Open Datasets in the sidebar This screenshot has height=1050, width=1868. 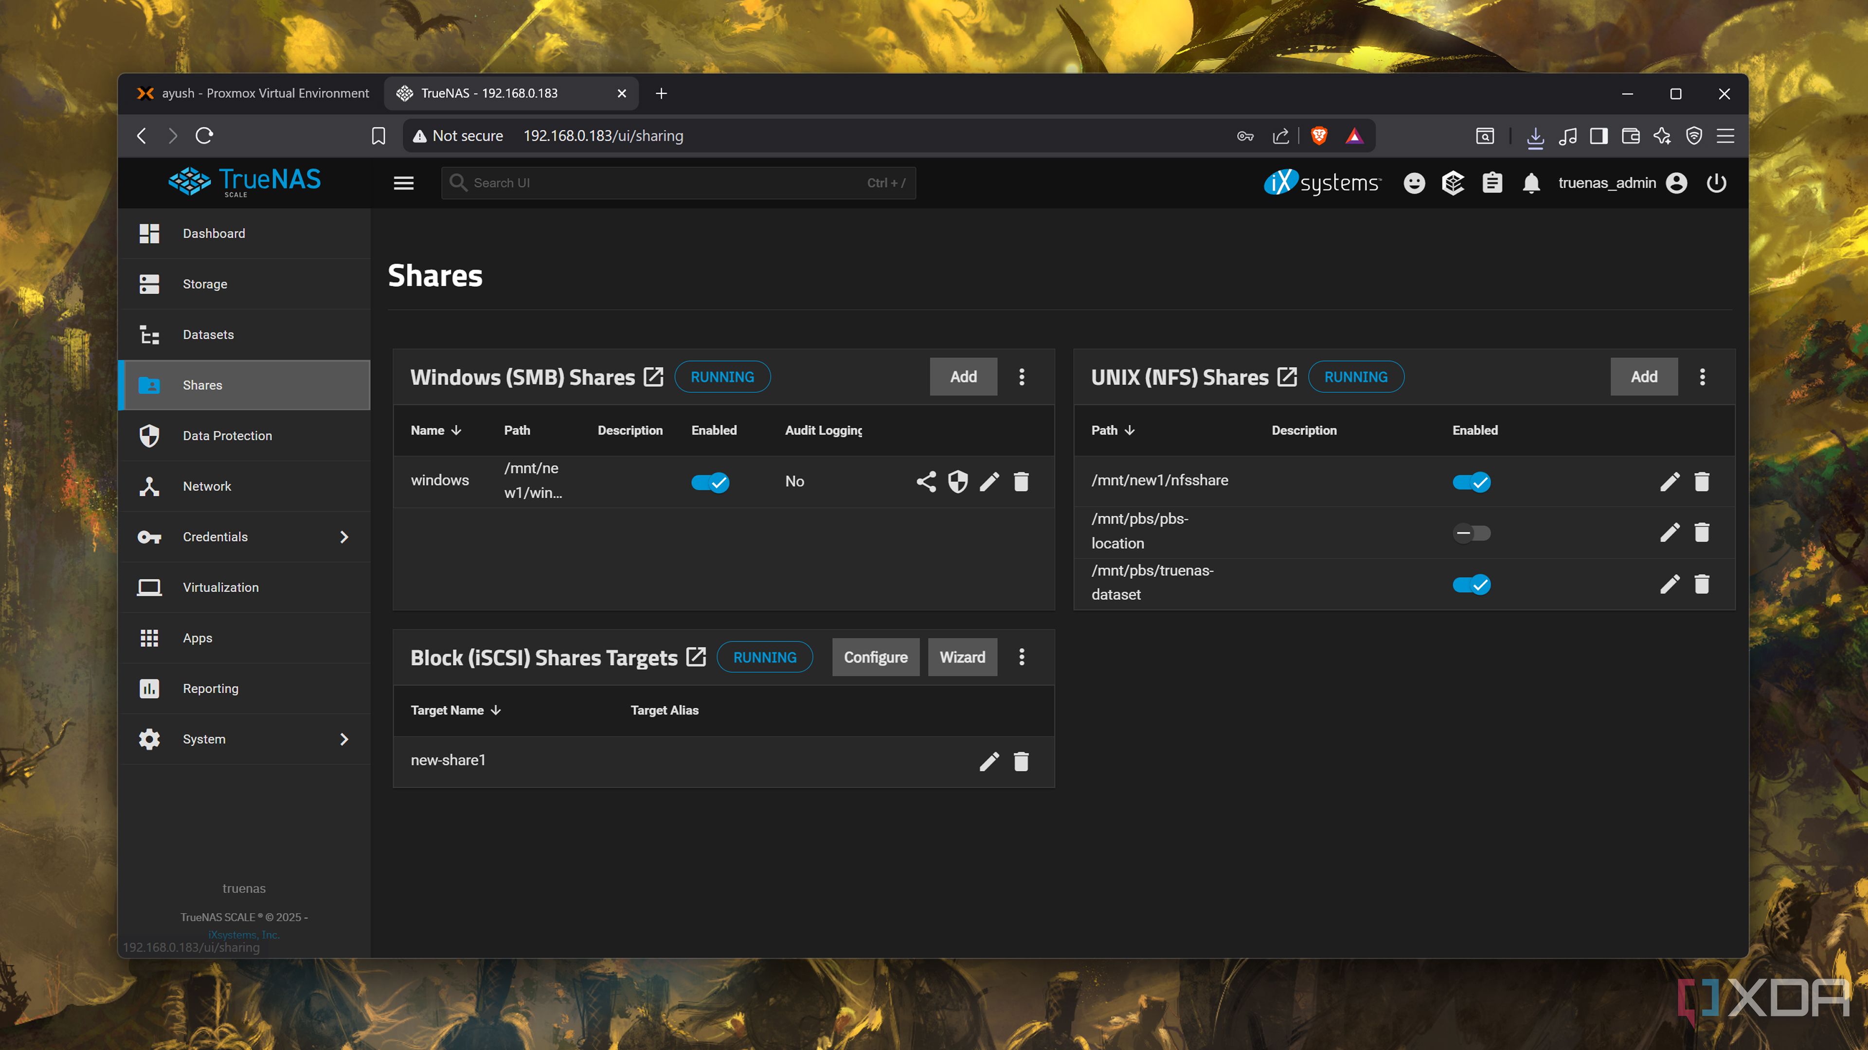point(244,335)
